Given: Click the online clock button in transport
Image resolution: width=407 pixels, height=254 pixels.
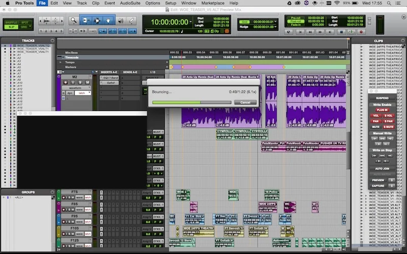Looking at the screenshot, I should [288, 32].
